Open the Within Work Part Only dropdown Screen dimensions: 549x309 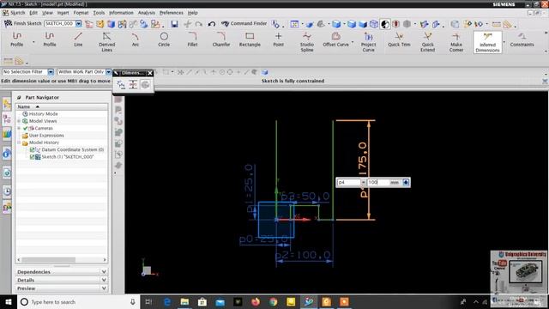click(x=109, y=72)
